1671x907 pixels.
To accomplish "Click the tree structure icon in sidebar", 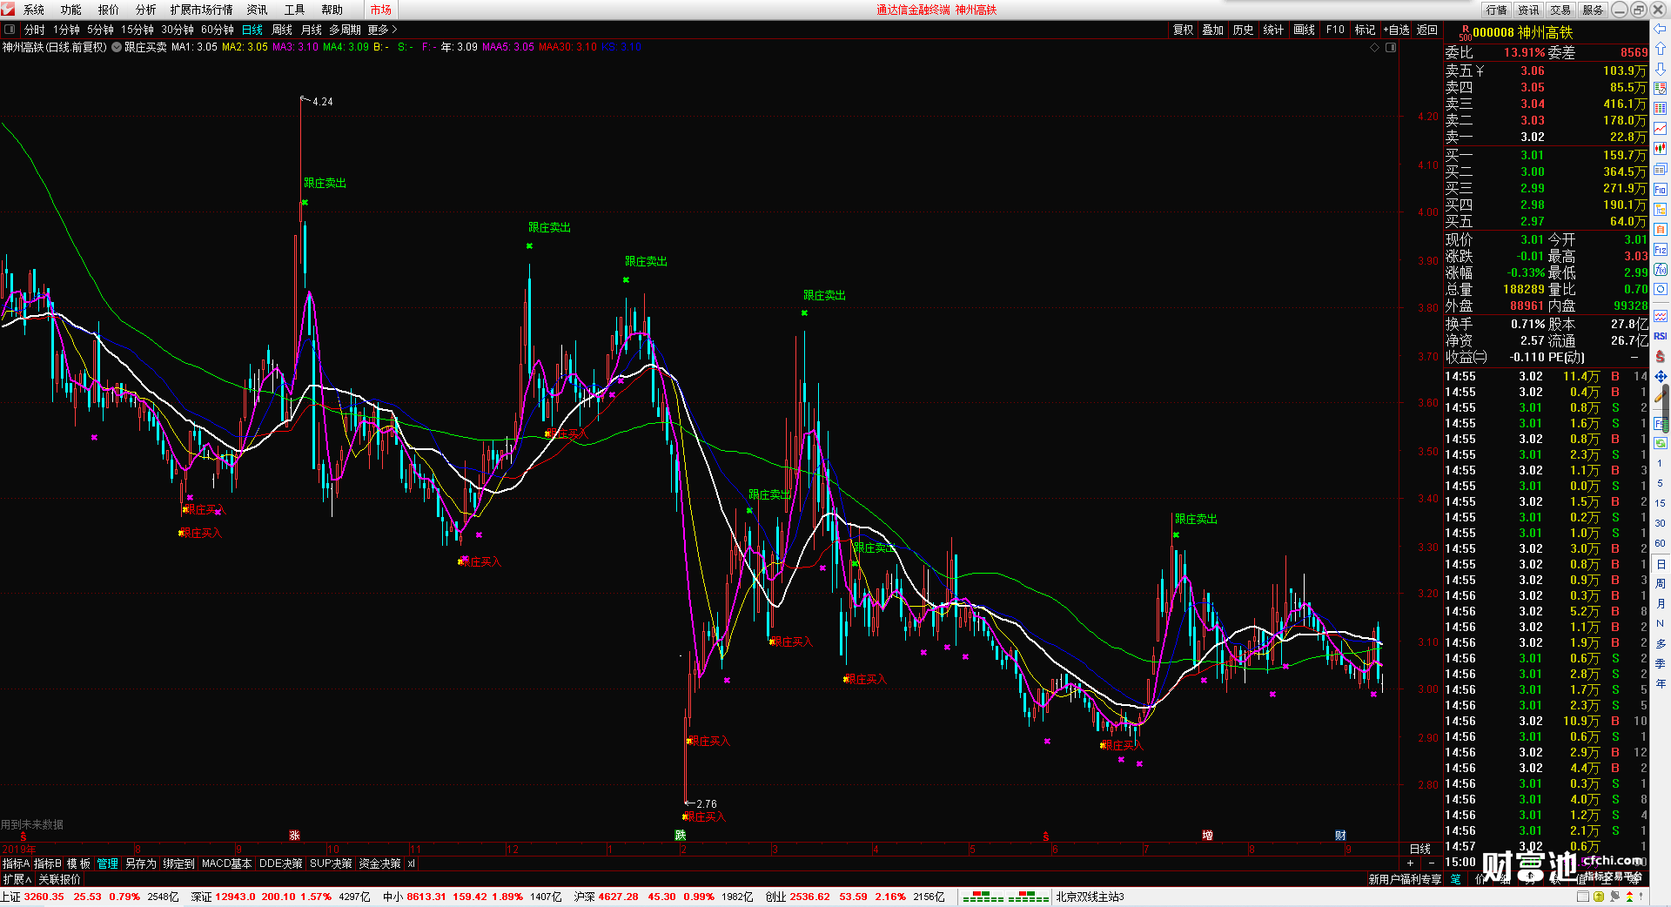I will (1661, 210).
